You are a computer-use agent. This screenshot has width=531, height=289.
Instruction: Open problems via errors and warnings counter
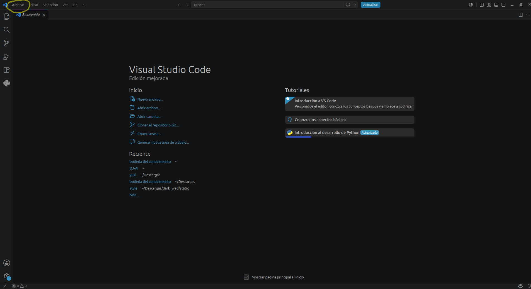point(19,286)
